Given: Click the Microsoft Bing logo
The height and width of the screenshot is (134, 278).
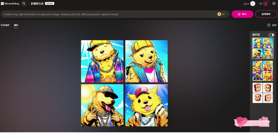Looking at the screenshot, I should point(10,4).
